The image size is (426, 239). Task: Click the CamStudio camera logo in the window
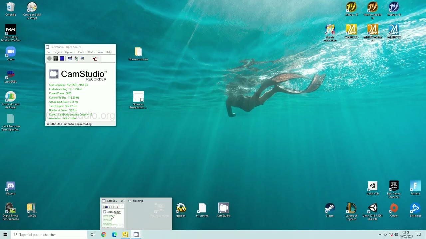coord(54,74)
